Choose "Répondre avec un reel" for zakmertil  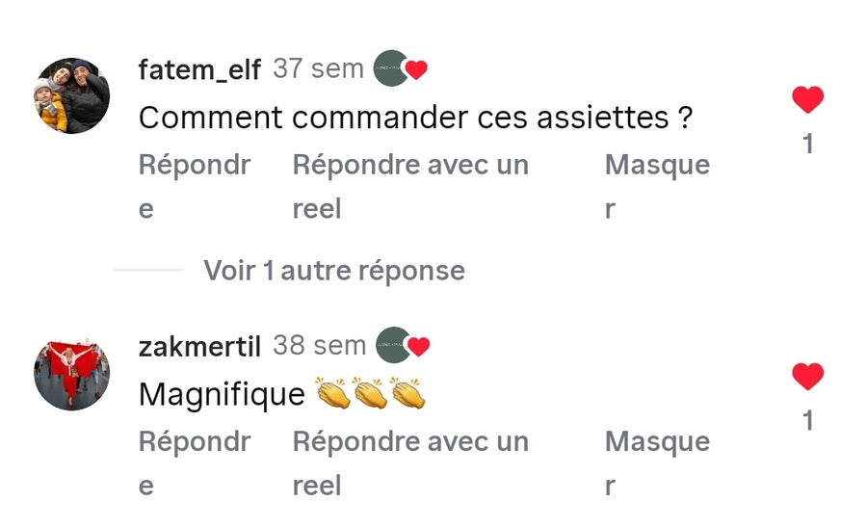click(410, 462)
